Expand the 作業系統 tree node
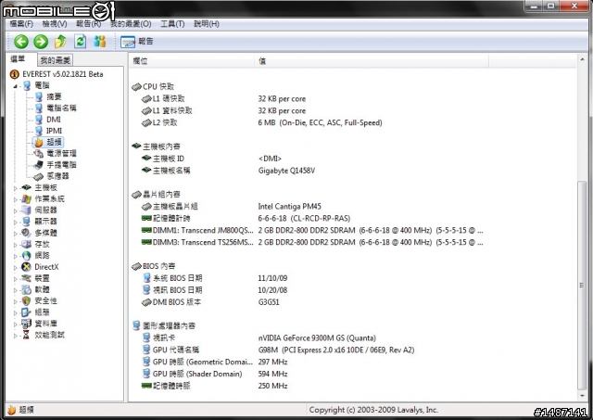The height and width of the screenshot is (420, 593). click(x=15, y=199)
